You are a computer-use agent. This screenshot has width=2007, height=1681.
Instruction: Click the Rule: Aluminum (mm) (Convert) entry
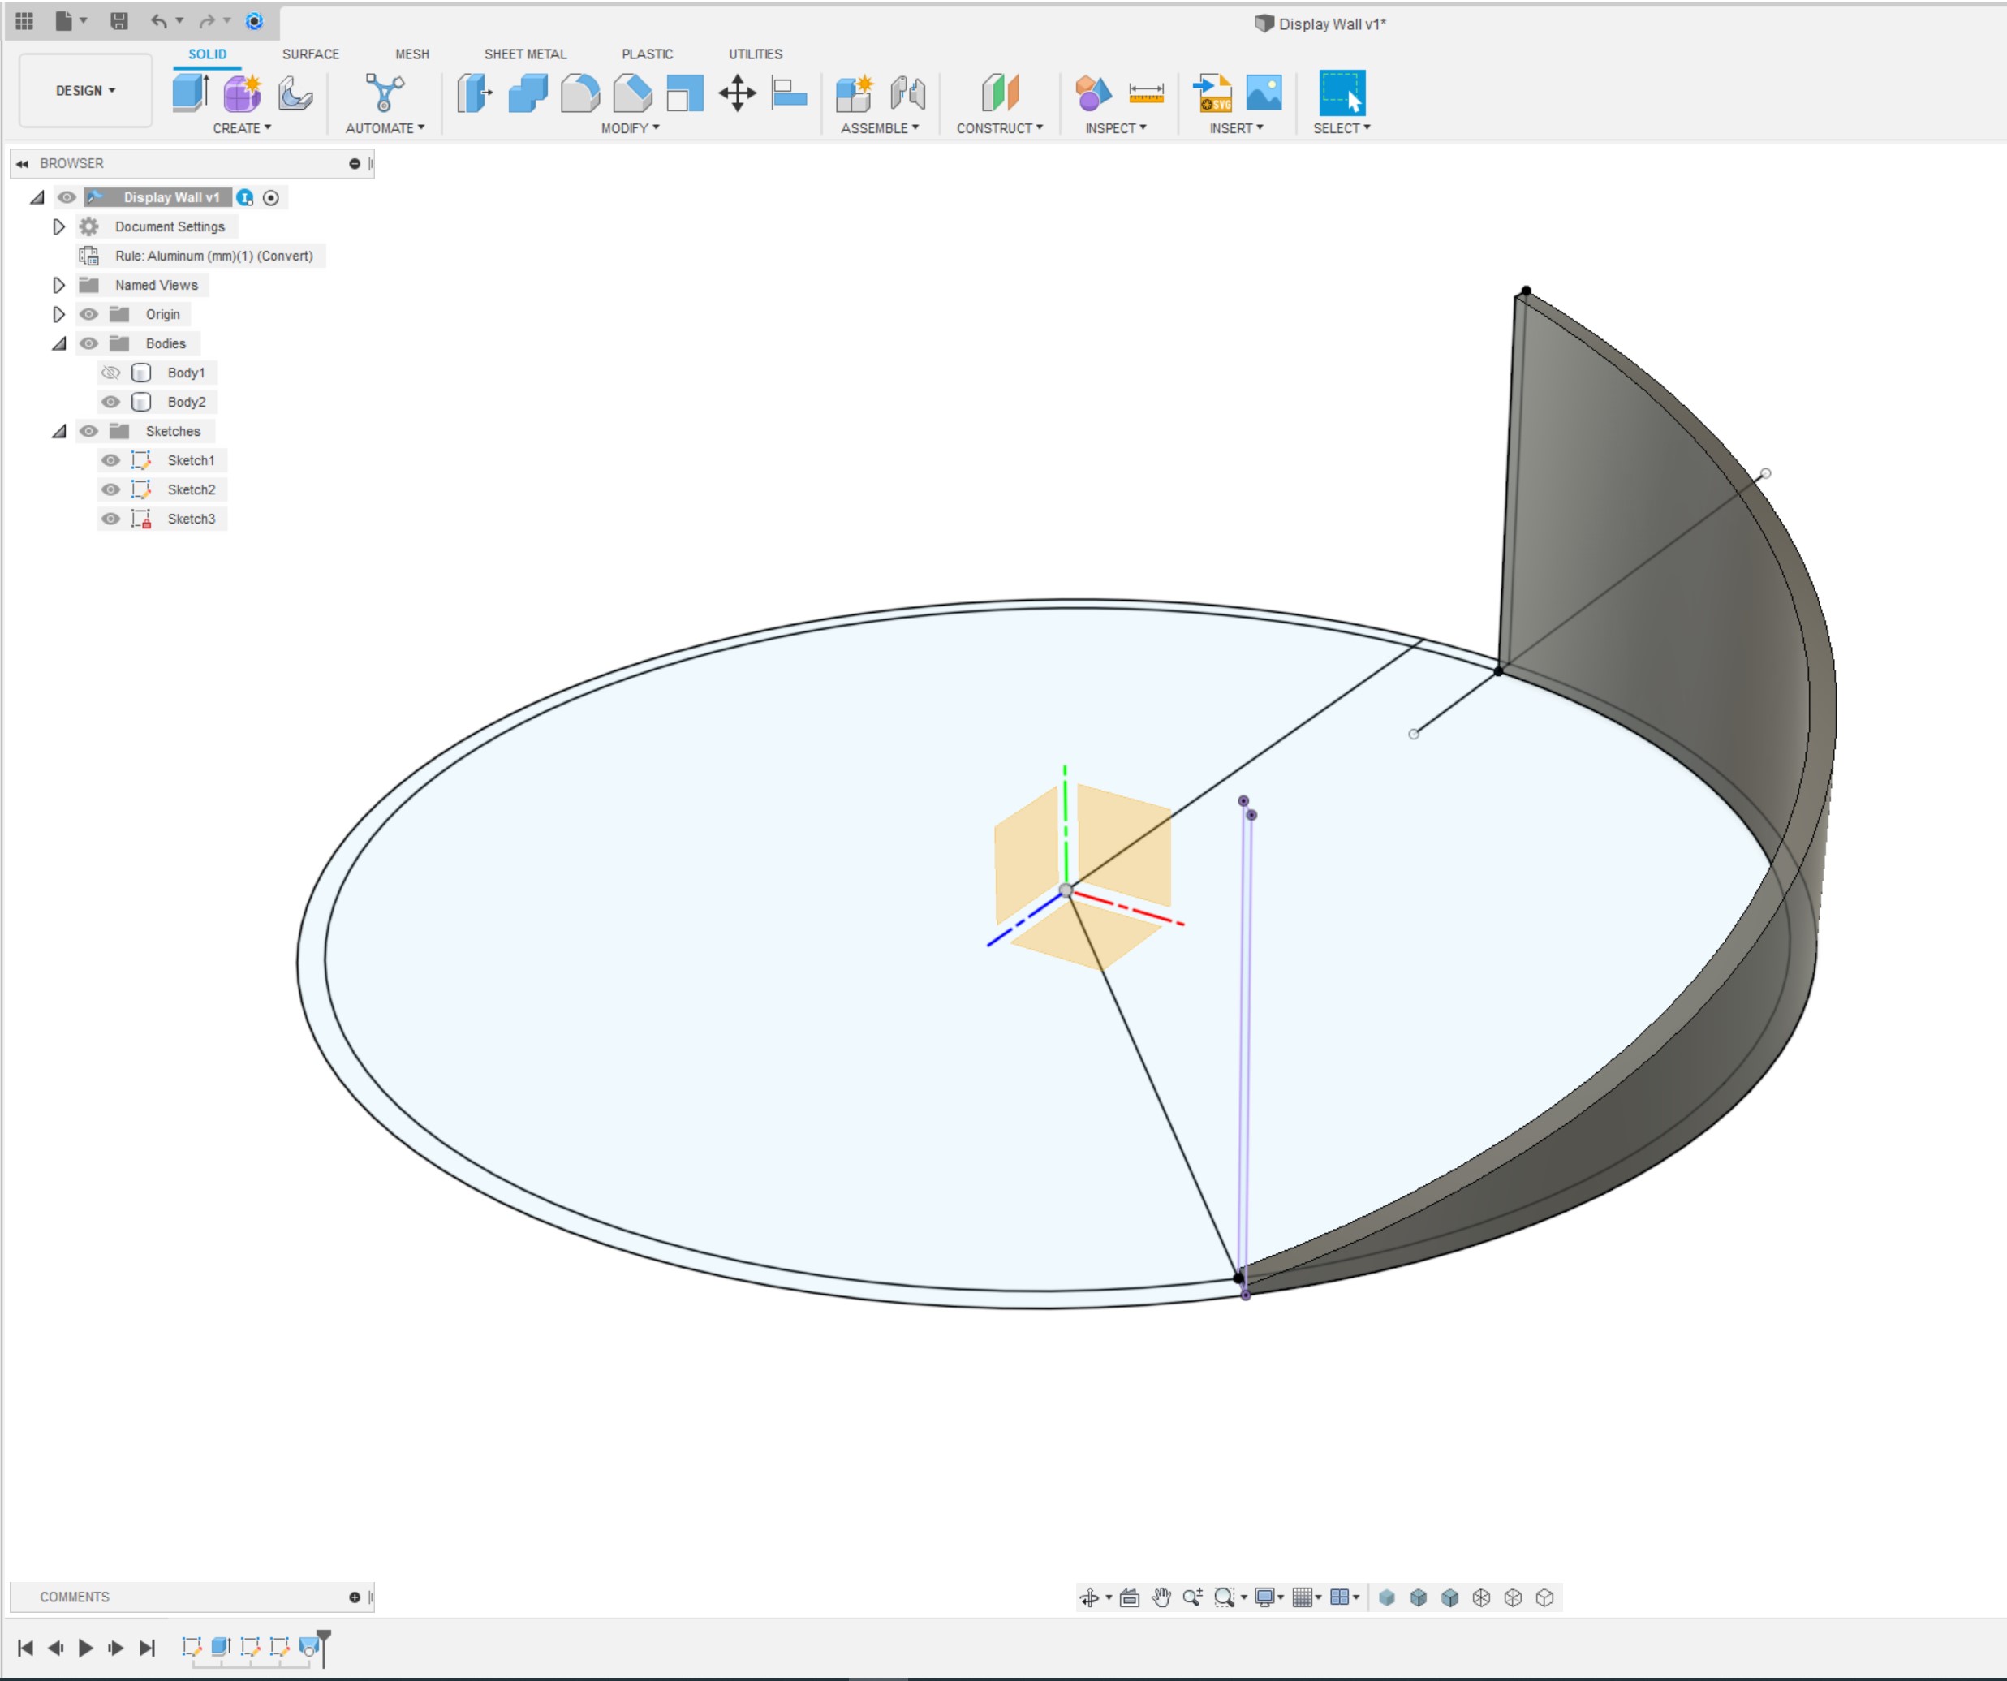(x=212, y=255)
